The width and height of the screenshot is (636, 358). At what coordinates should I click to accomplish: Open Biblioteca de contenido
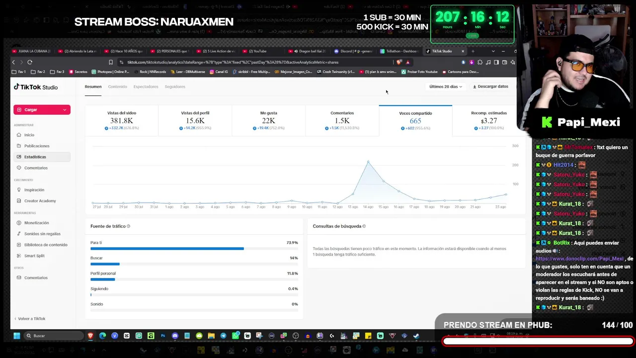46,245
